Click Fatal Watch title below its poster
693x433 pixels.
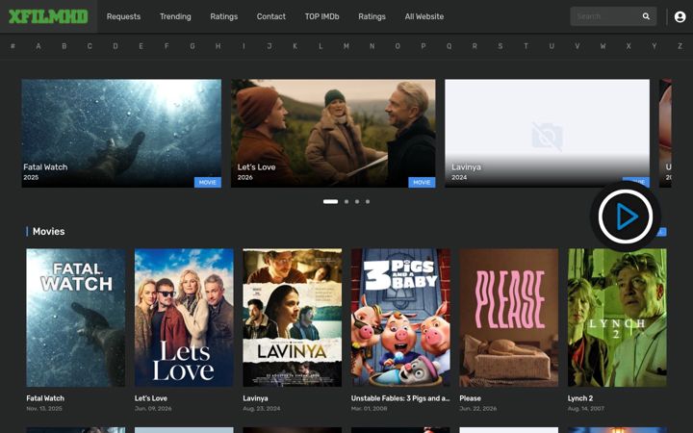coord(45,398)
